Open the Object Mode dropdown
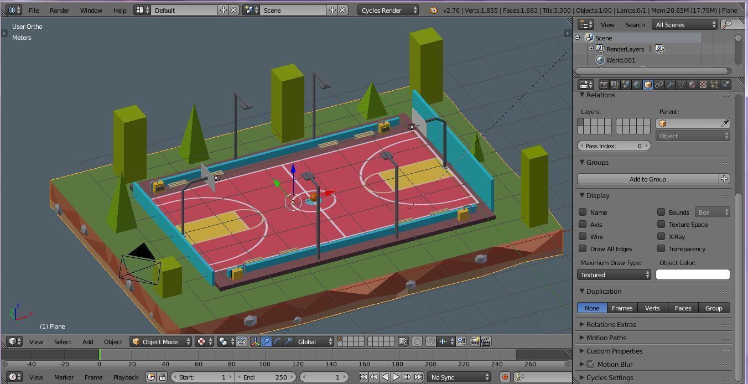 [161, 341]
